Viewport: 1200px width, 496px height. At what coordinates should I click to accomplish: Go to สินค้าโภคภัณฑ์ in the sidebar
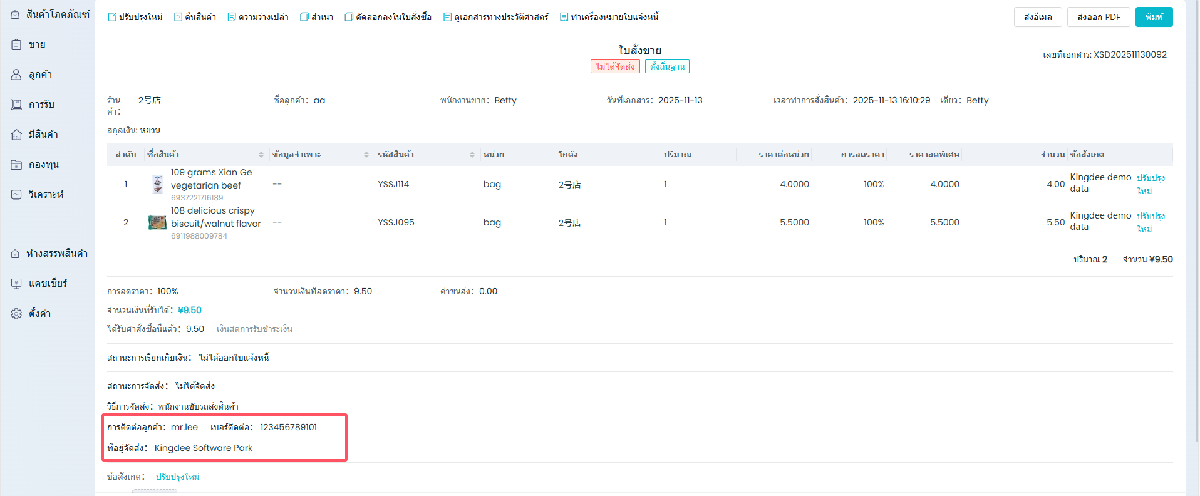coord(16,14)
